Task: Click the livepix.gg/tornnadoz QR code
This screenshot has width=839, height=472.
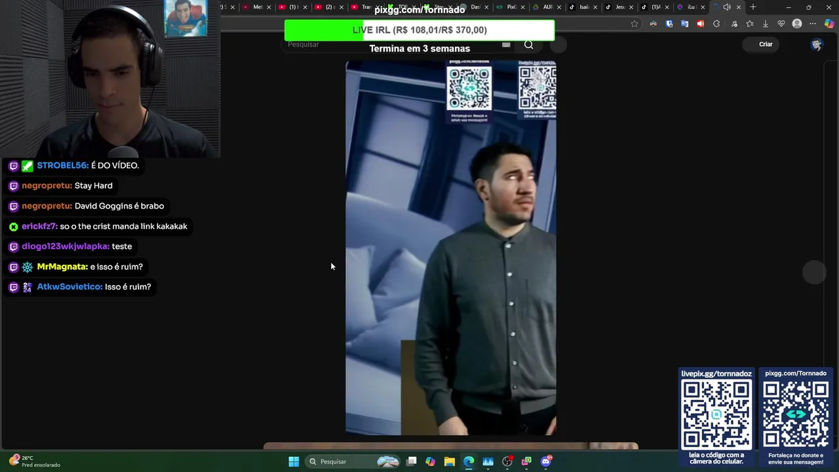Action: (716, 414)
